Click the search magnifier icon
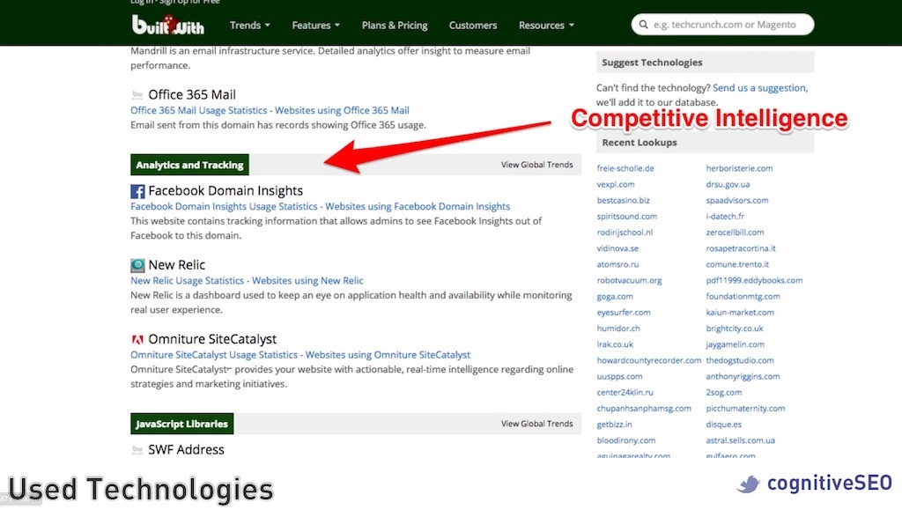 [x=643, y=25]
